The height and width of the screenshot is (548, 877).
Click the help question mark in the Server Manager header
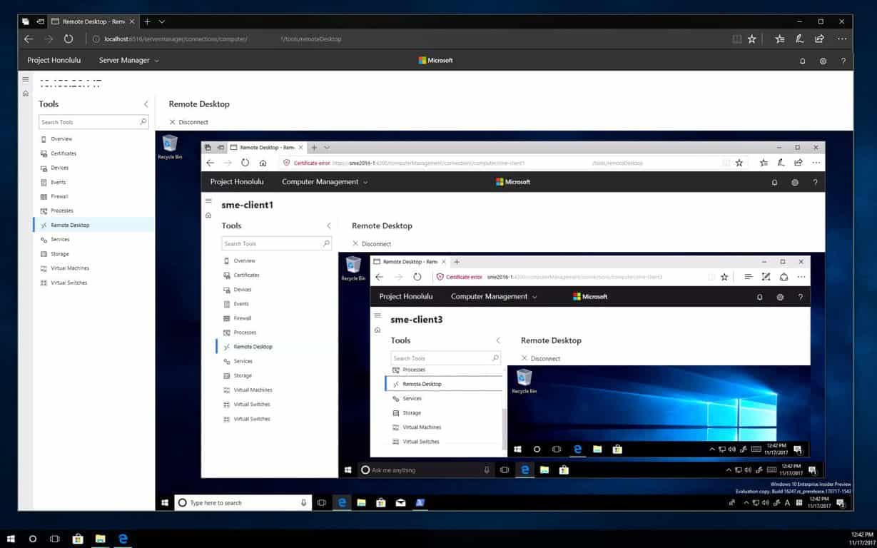(x=843, y=61)
